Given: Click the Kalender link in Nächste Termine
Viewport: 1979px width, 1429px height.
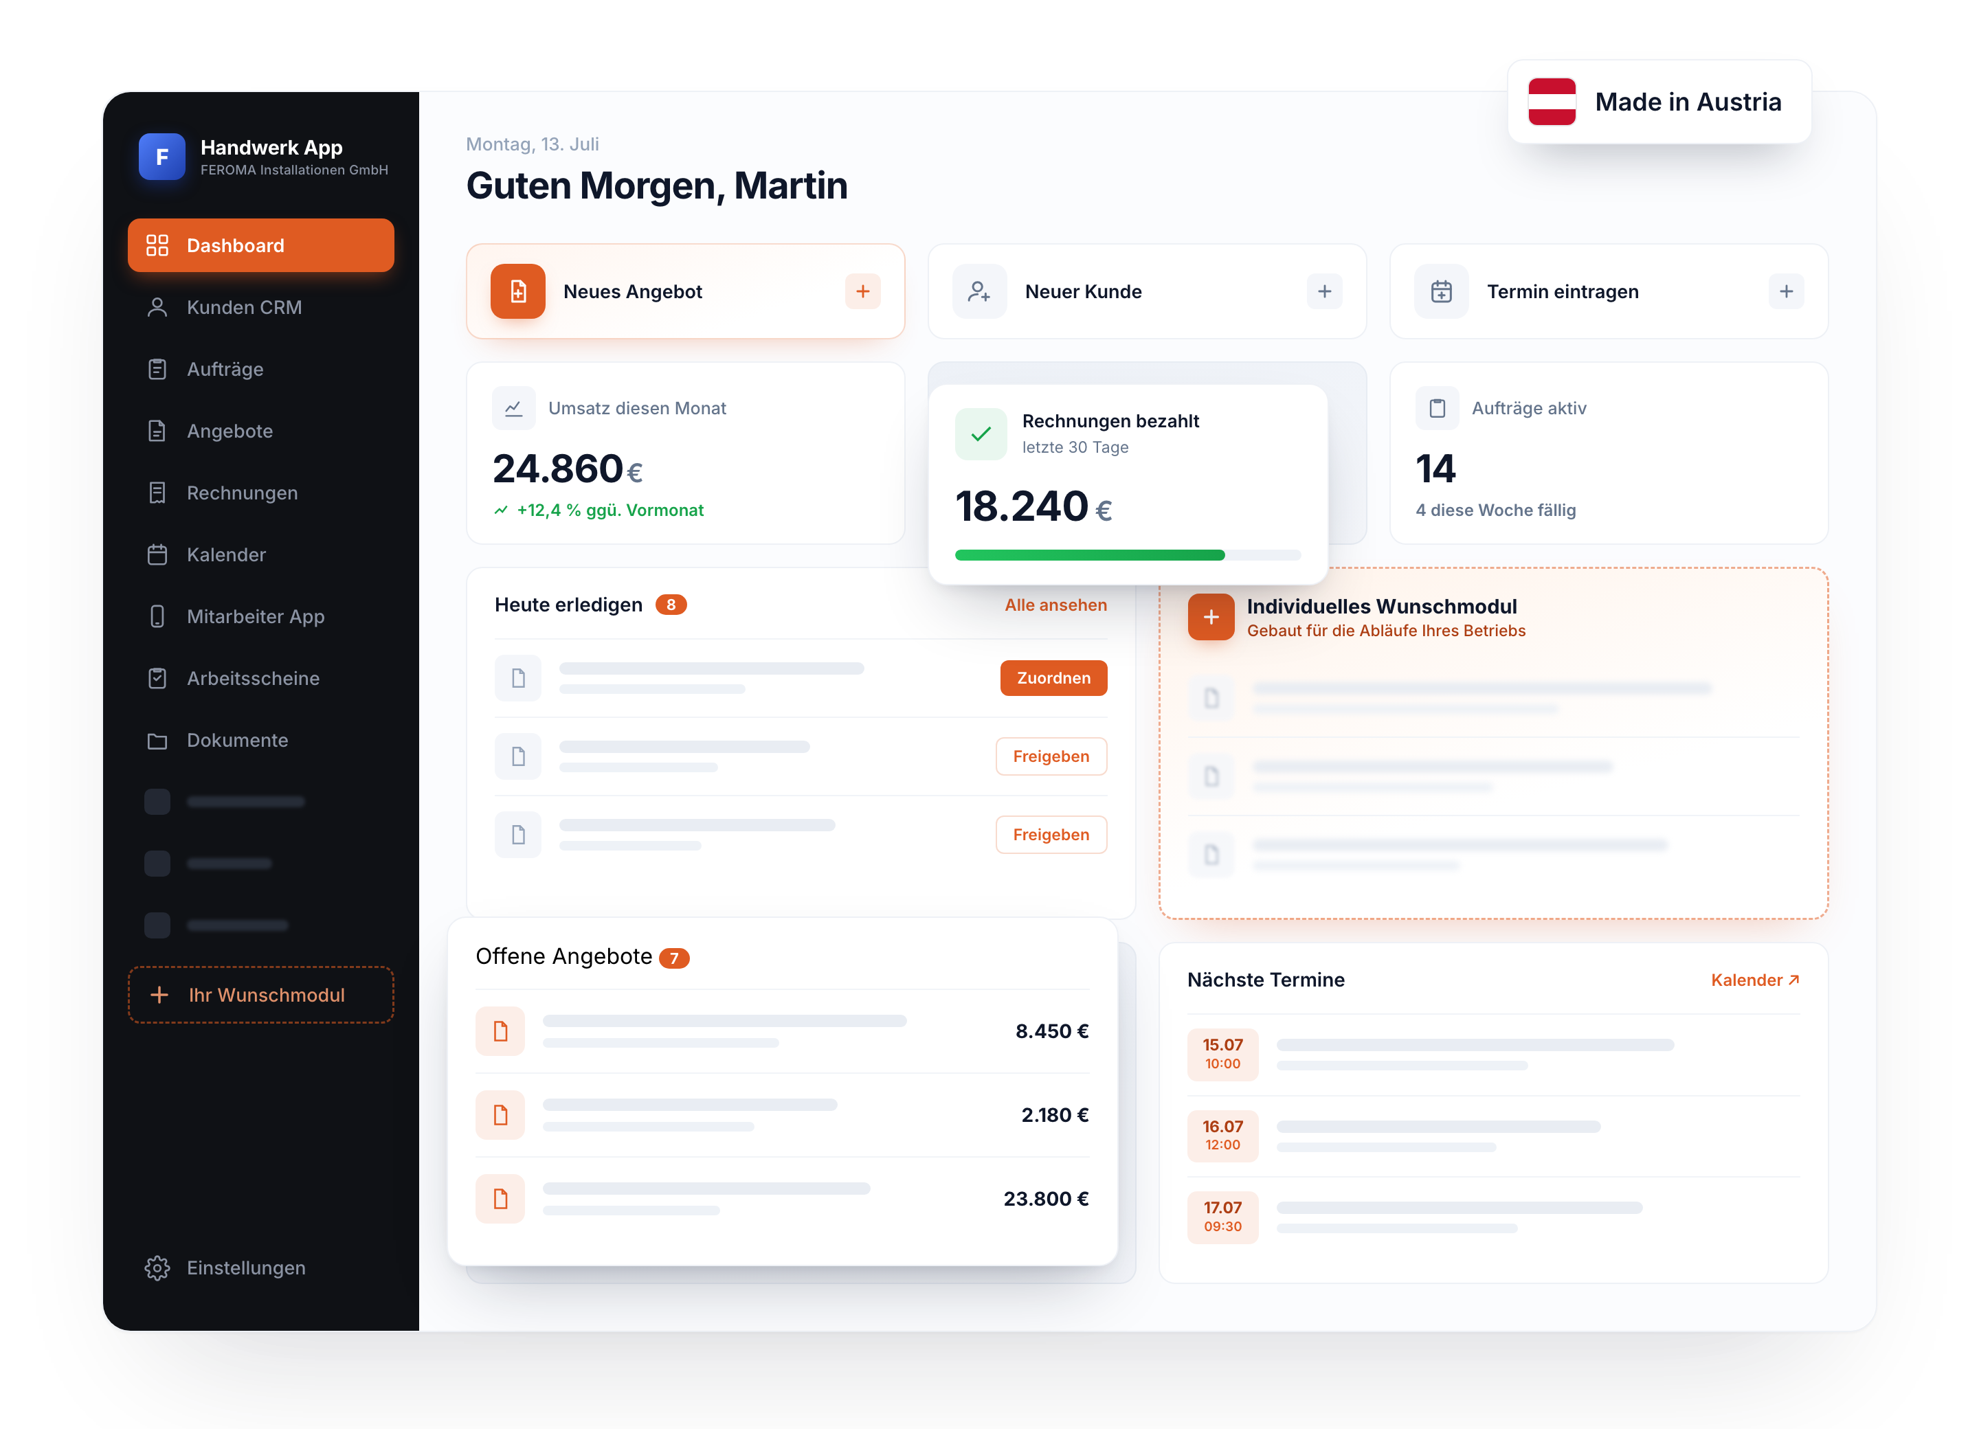Looking at the screenshot, I should (x=1755, y=980).
